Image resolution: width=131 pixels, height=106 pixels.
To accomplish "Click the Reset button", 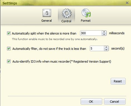I will pos(118,81).
